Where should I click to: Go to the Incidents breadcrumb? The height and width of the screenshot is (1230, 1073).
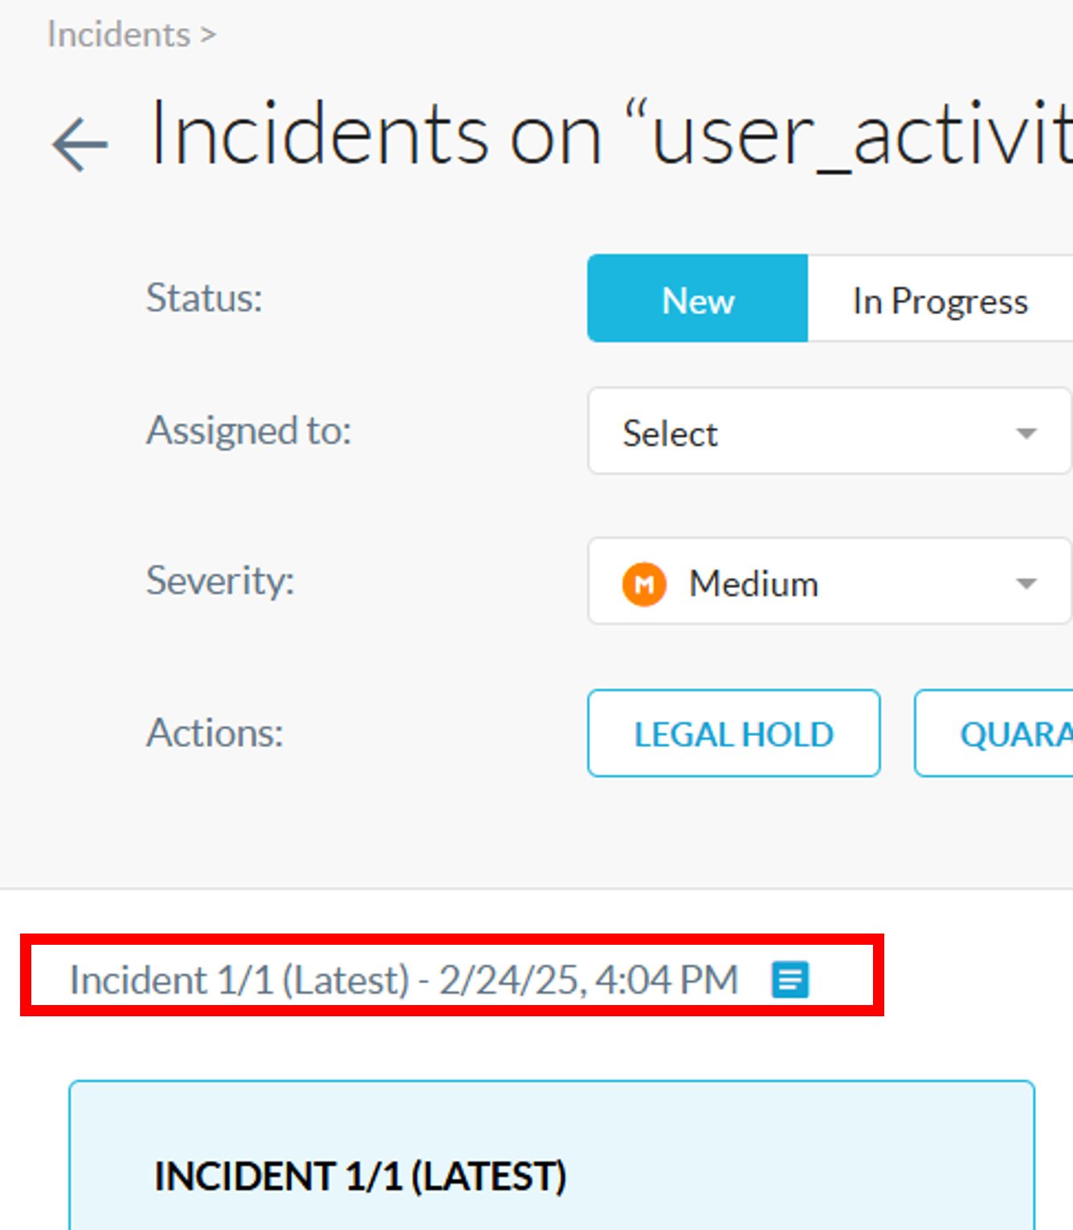(x=119, y=35)
